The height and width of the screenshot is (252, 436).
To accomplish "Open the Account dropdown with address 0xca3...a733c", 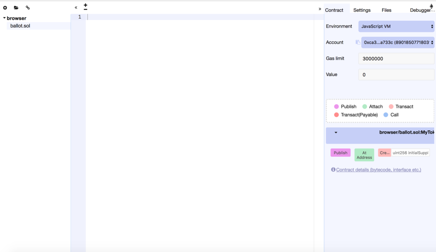I will [x=398, y=42].
